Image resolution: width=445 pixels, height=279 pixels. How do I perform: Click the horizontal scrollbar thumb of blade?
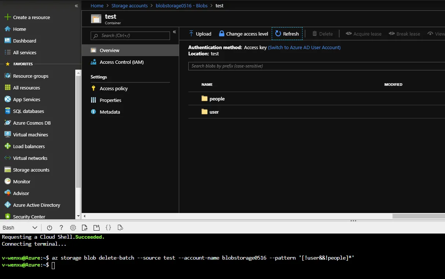click(419, 216)
